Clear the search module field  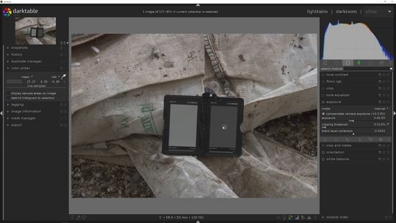[391, 69]
